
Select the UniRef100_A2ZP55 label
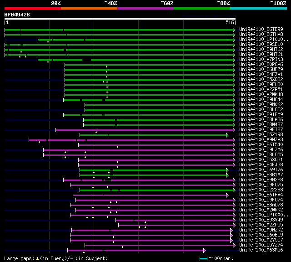click(x=261, y=225)
